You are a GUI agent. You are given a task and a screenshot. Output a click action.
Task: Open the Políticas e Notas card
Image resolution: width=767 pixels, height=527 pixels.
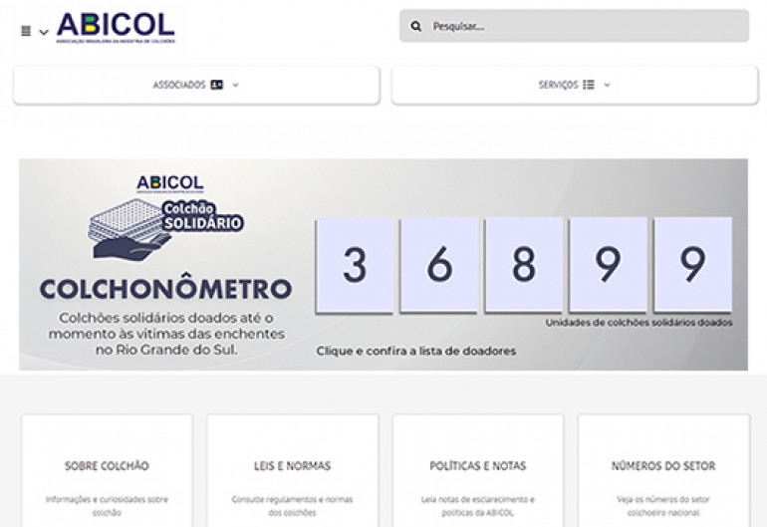point(477,466)
